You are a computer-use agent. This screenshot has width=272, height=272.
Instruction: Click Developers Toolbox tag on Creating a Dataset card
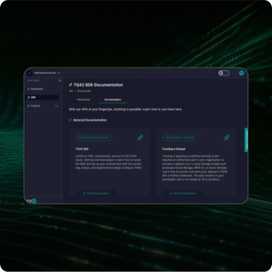point(180,137)
